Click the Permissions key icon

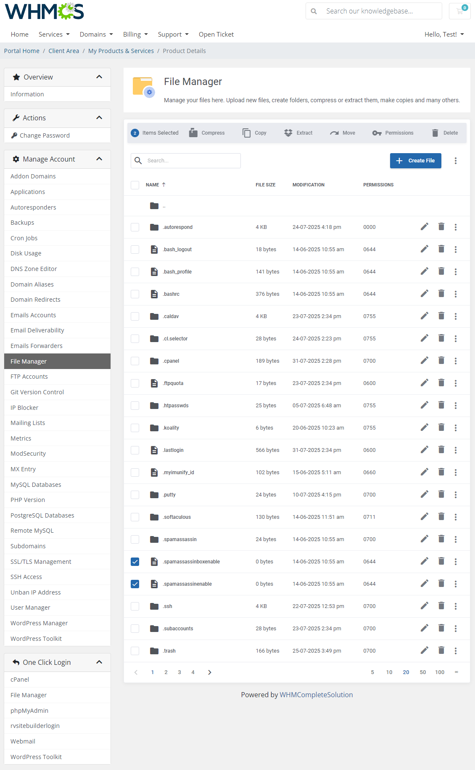(x=377, y=133)
